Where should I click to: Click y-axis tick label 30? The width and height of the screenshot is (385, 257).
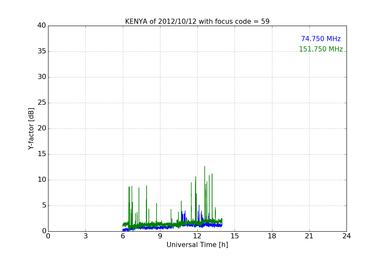42,77
